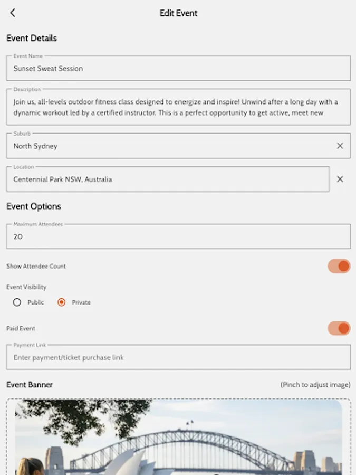Enable the Show Attendee Count toggle
Image resolution: width=356 pixels, height=475 pixels.
pos(339,266)
